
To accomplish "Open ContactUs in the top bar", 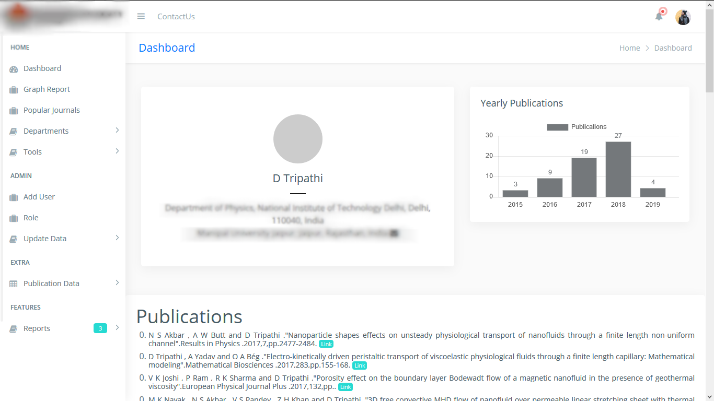I will (176, 17).
